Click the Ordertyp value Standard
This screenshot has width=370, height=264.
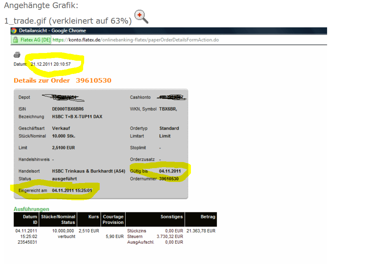169,128
